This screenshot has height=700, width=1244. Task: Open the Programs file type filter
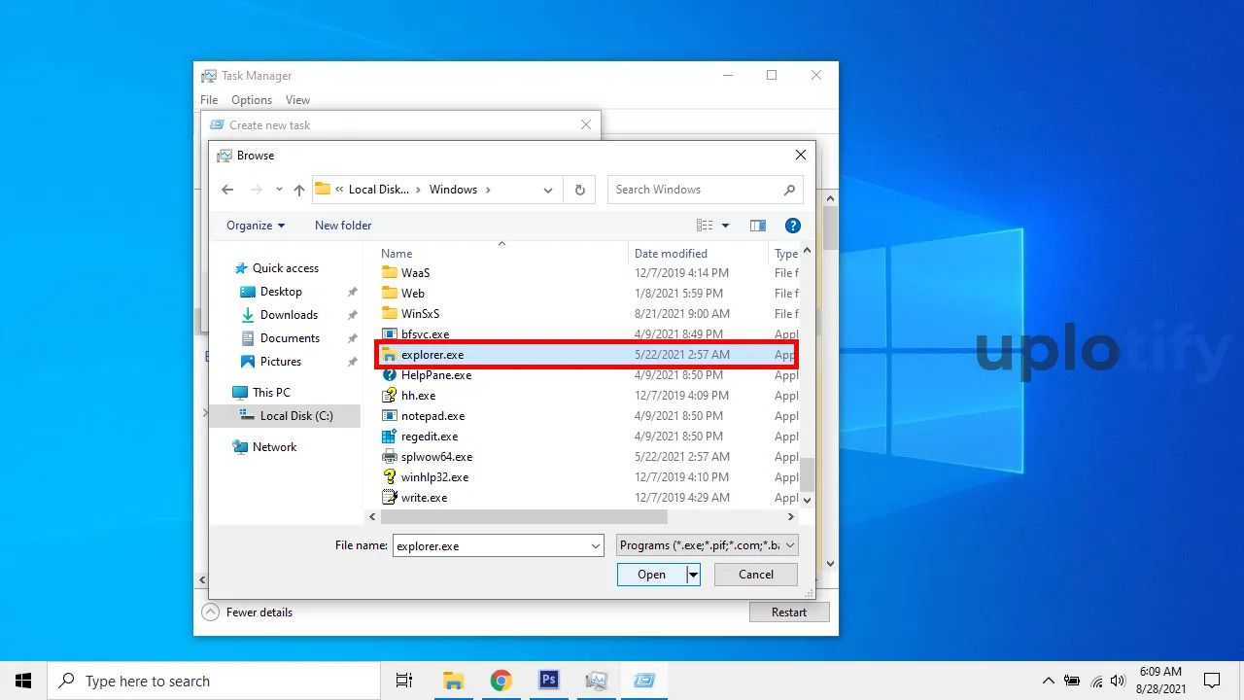coord(708,545)
